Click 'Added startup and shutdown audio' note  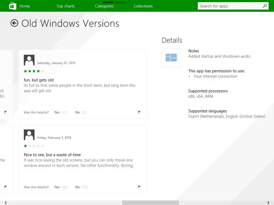(219, 56)
